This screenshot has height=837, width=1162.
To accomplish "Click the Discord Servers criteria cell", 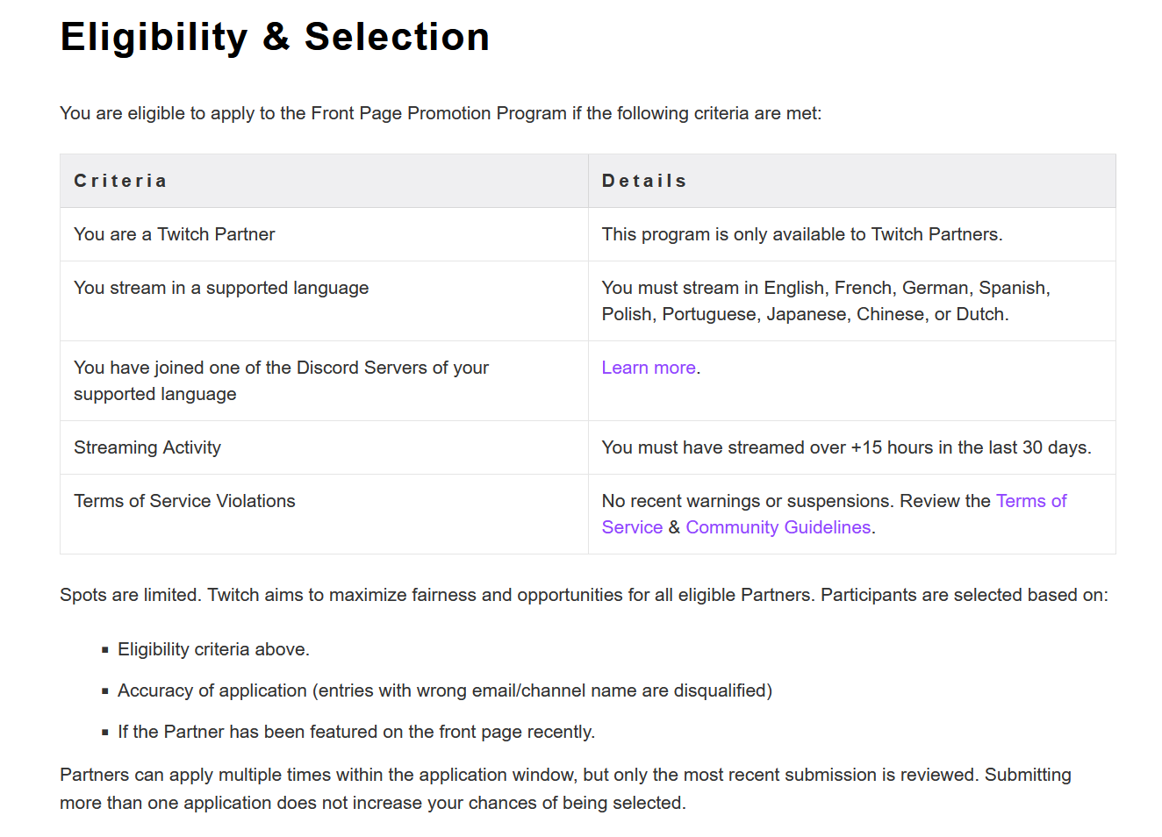I will pyautogui.click(x=281, y=381).
